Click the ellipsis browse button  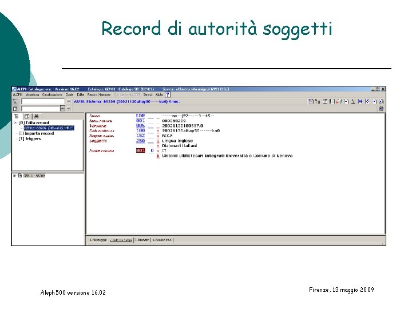pyautogui.click(x=62, y=109)
